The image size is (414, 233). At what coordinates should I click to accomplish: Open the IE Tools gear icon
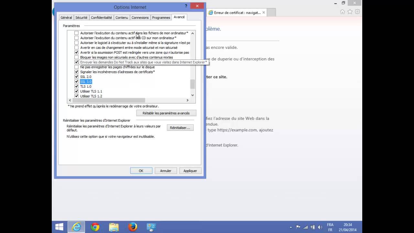point(357,12)
